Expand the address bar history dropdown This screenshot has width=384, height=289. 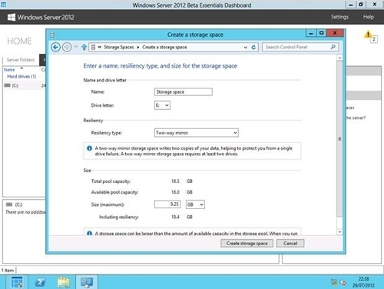click(245, 47)
